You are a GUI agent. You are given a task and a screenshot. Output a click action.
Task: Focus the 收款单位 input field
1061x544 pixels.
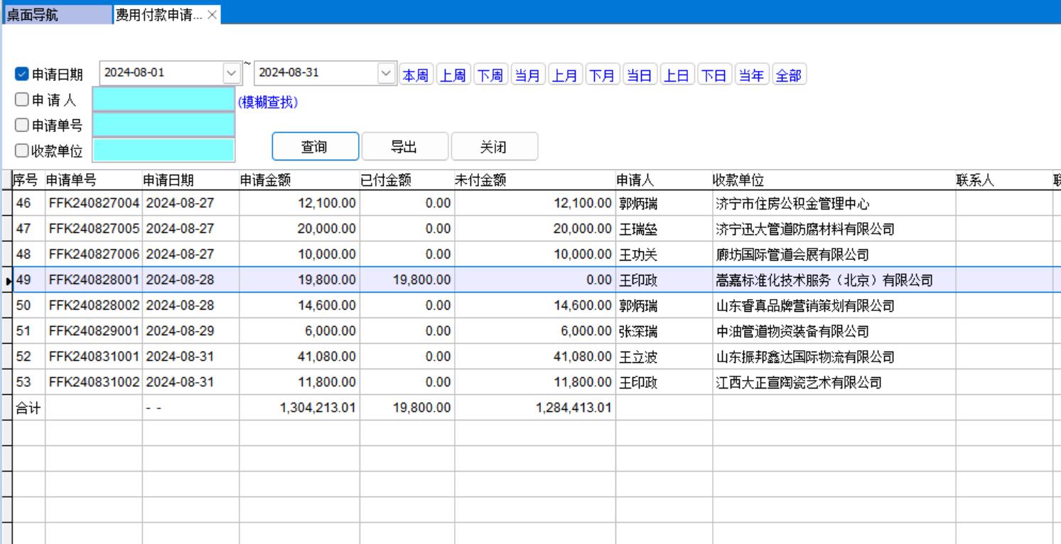tap(163, 151)
